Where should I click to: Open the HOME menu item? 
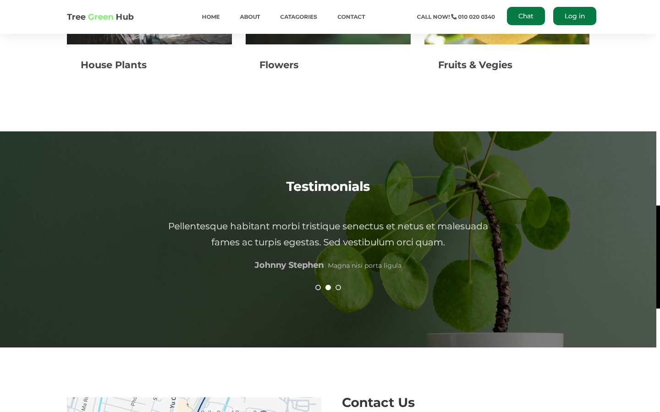211,17
